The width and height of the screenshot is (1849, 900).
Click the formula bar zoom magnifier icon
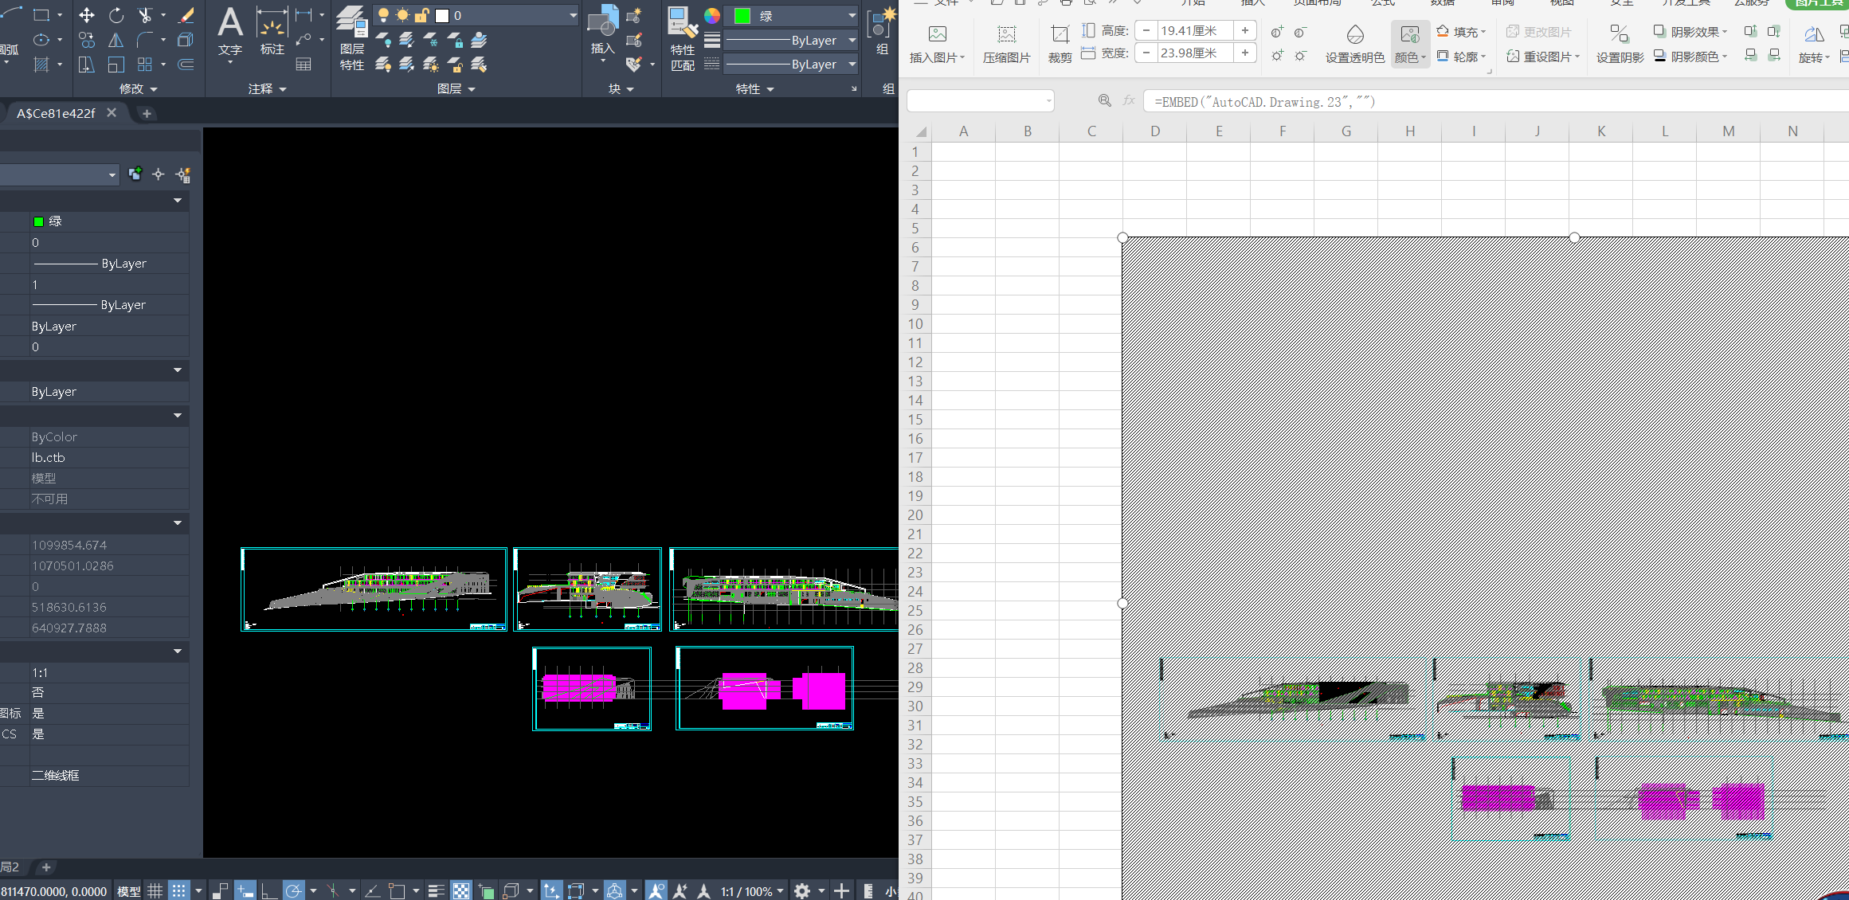tap(1104, 101)
